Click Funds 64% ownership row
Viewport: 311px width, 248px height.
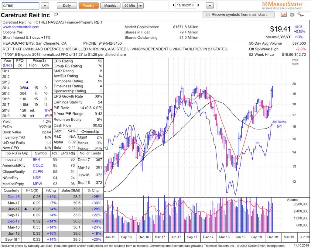(90, 148)
